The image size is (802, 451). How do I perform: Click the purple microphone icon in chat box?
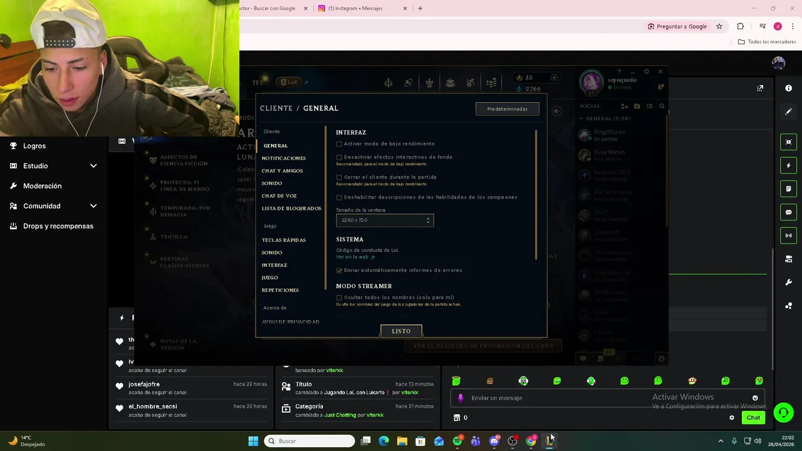[461, 398]
